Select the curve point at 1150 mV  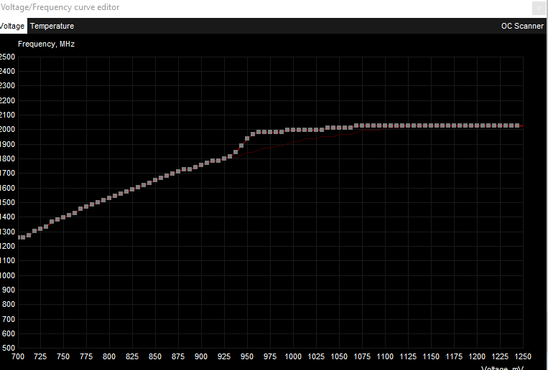tap(431, 125)
